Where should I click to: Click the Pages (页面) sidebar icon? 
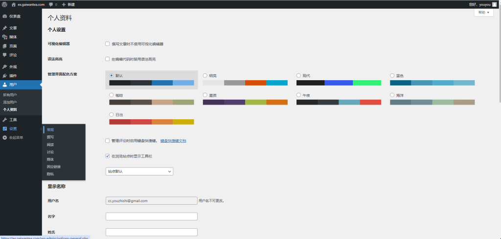tap(5, 46)
